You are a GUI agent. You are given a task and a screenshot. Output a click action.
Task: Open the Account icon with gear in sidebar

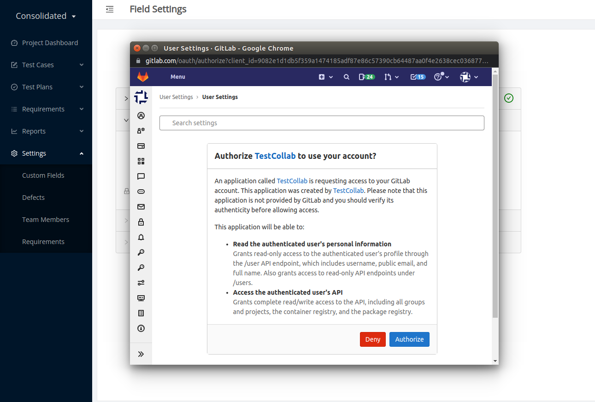pyautogui.click(x=141, y=131)
